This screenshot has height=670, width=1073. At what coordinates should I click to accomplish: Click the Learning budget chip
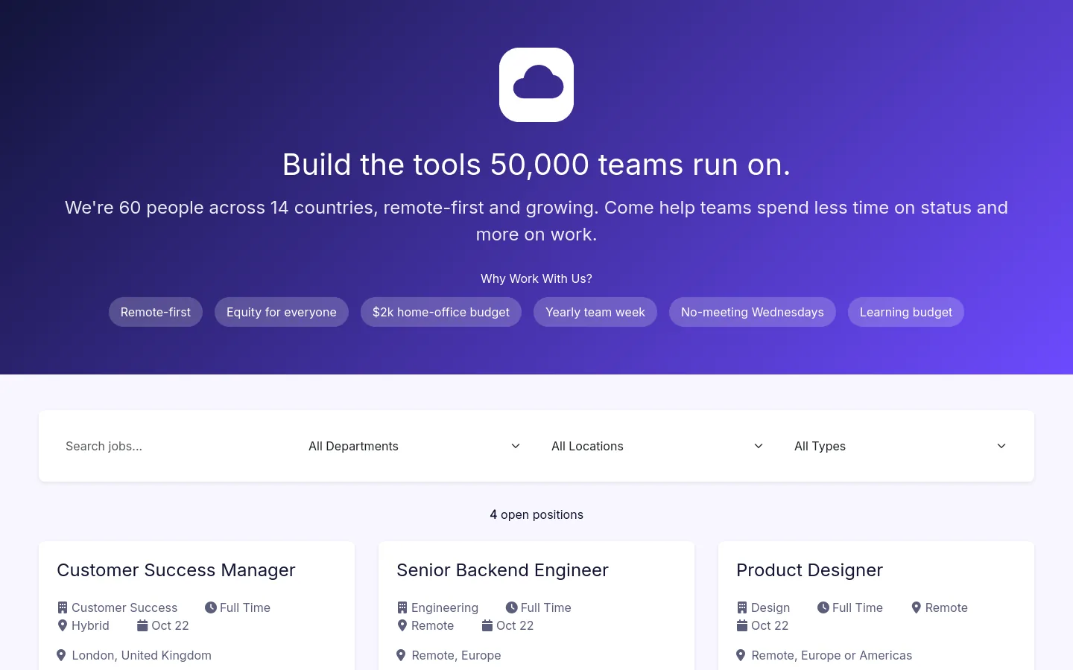pos(906,312)
